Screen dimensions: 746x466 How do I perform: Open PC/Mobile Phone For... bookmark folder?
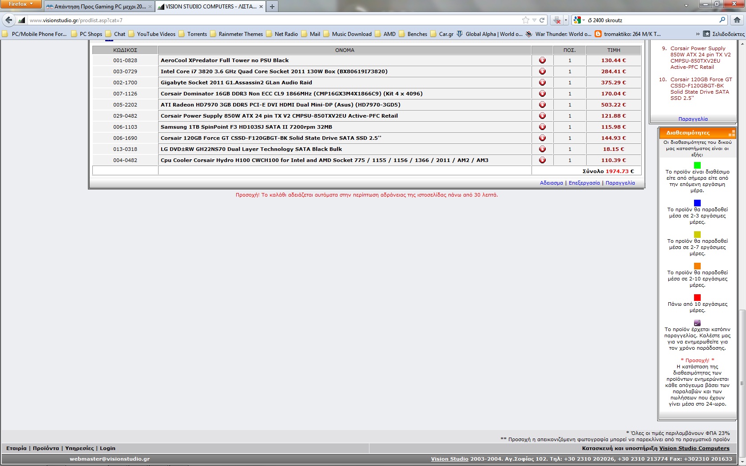pos(35,34)
